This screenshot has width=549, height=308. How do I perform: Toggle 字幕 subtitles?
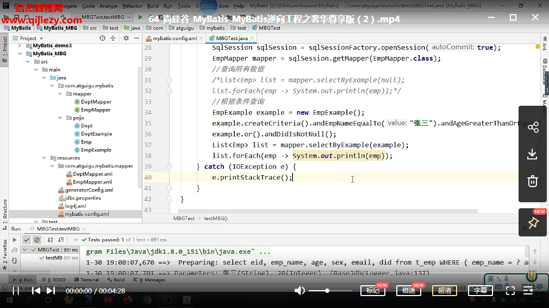coord(481,291)
